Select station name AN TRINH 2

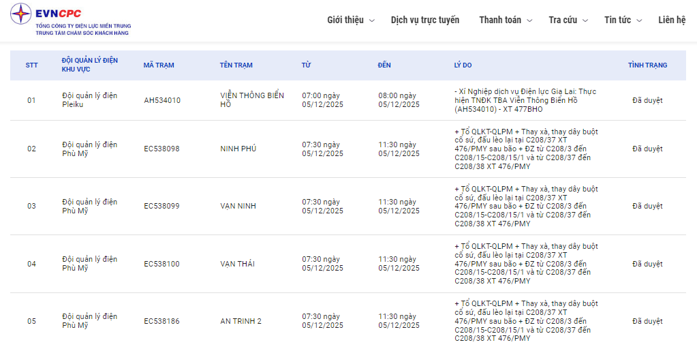pyautogui.click(x=241, y=321)
